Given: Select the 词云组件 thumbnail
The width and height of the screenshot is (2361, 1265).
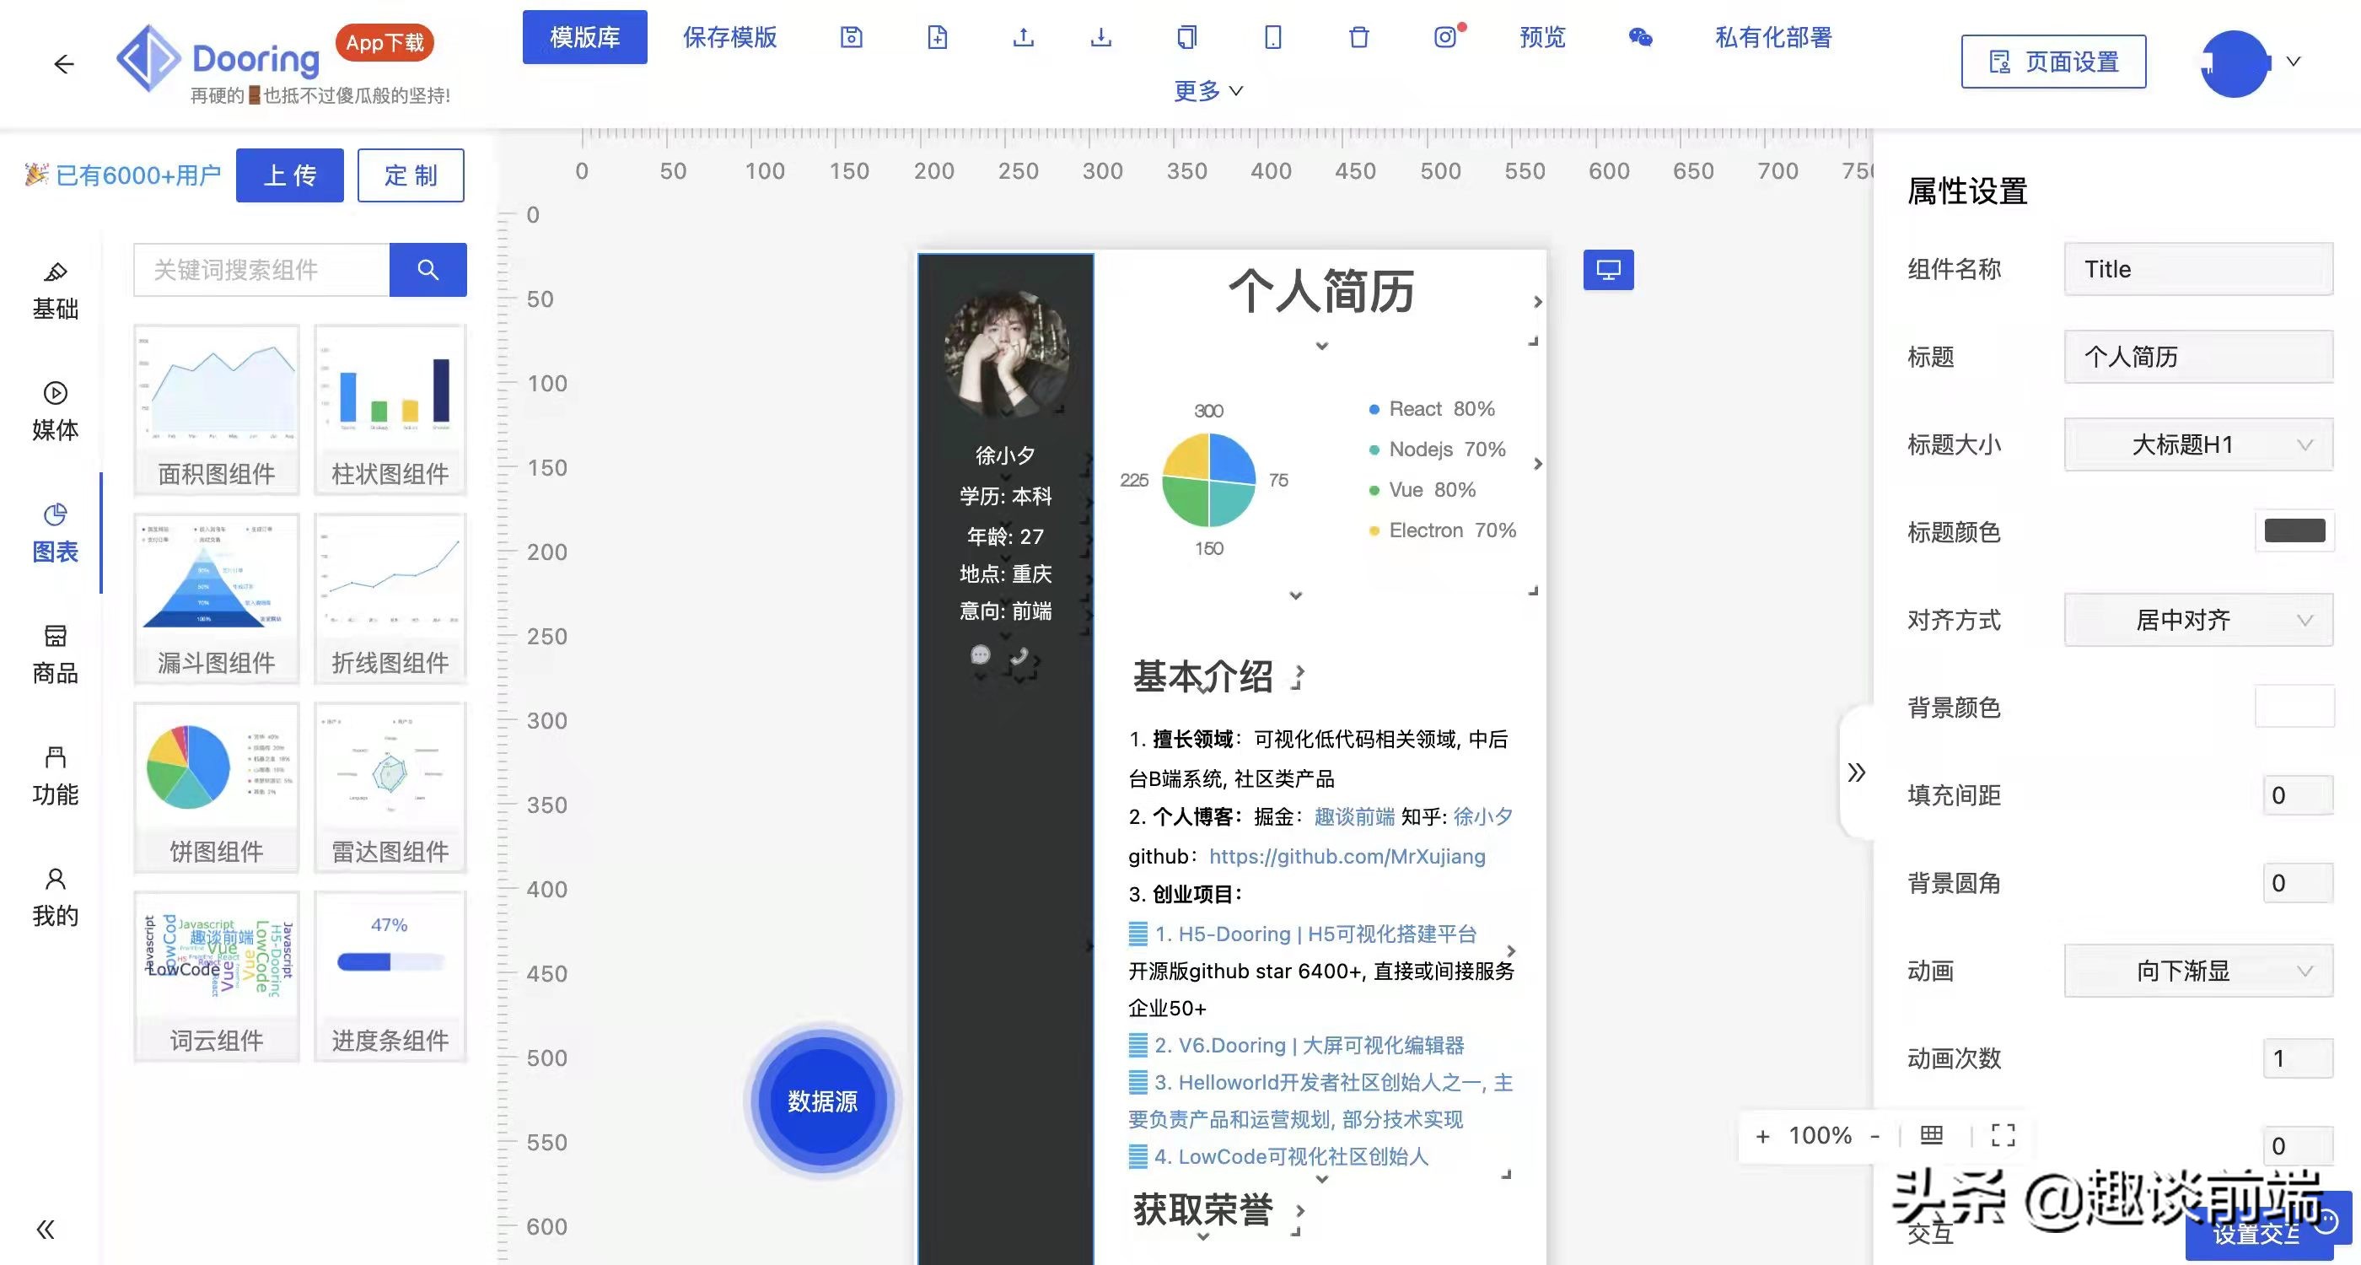Looking at the screenshot, I should coord(217,977).
